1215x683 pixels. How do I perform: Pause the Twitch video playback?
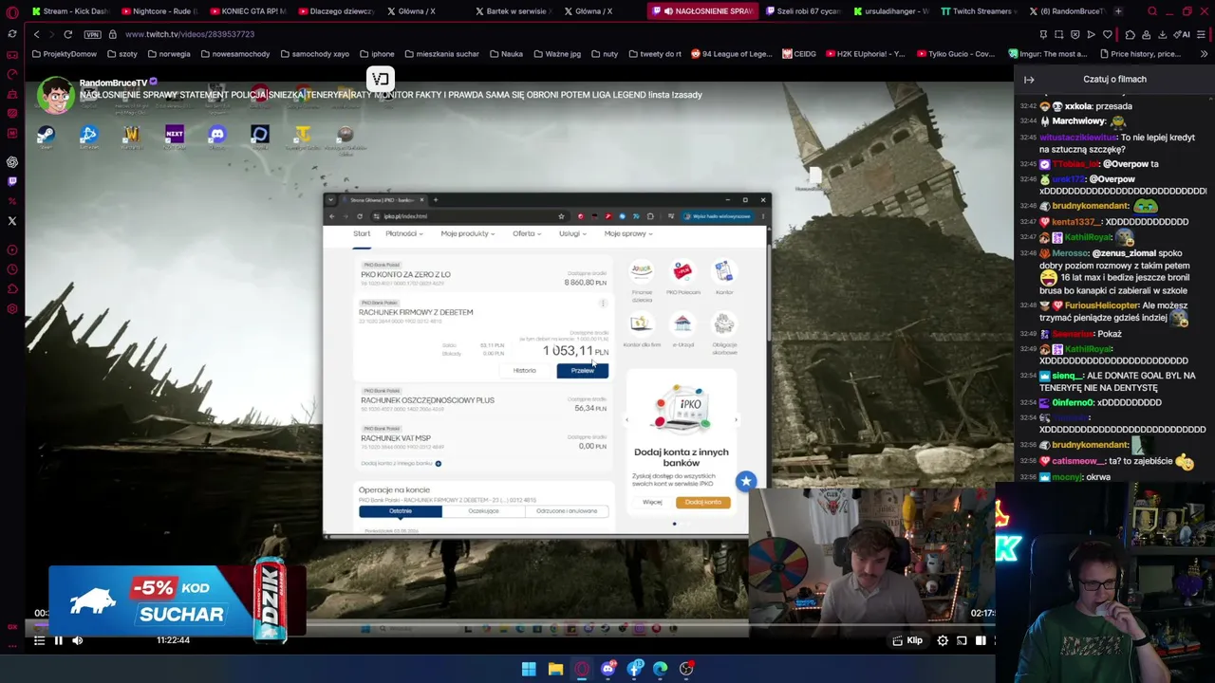pos(58,640)
